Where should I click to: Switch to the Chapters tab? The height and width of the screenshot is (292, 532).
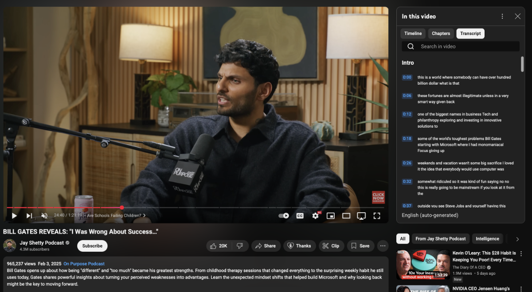(441, 34)
